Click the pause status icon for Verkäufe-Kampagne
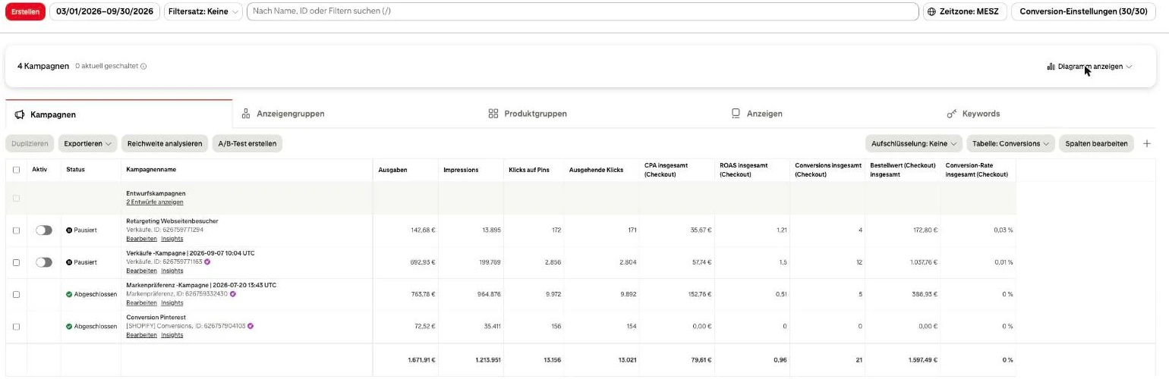 click(x=69, y=262)
